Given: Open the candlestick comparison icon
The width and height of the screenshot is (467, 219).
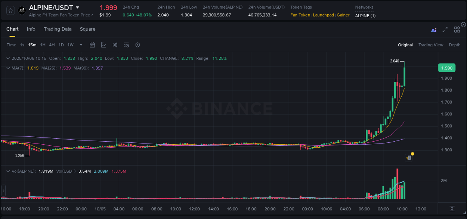Looking at the screenshot, I should point(115,45).
